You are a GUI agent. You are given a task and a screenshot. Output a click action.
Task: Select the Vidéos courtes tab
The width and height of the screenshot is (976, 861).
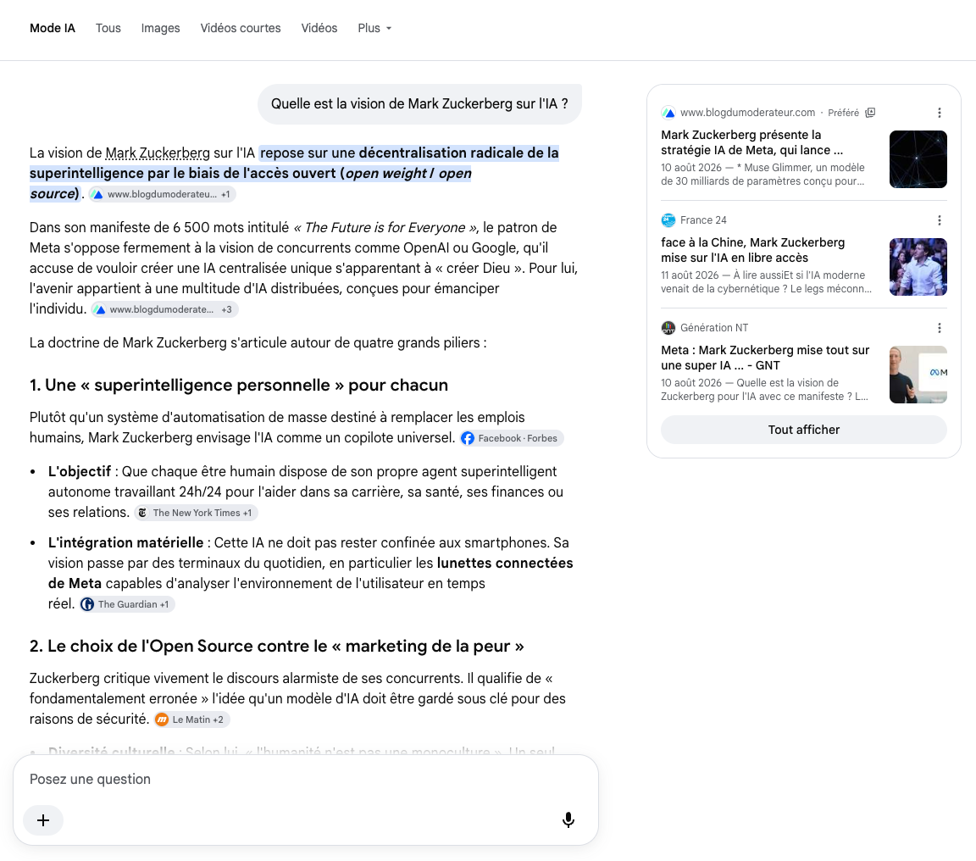click(241, 28)
